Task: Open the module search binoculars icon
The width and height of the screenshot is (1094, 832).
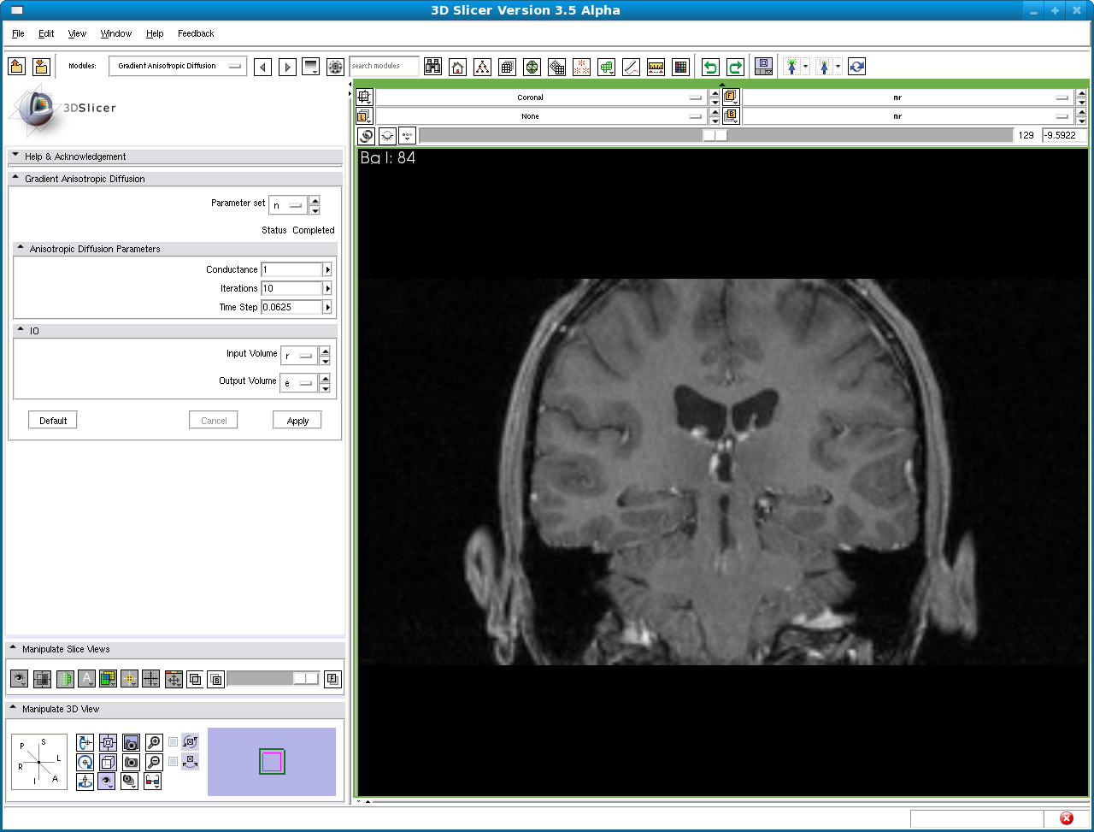Action: pyautogui.click(x=433, y=67)
